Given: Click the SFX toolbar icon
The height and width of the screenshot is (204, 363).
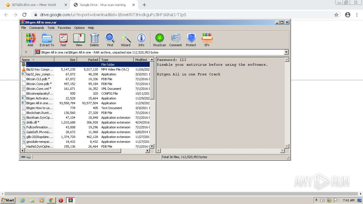Looking at the screenshot, I should coord(207,40).
